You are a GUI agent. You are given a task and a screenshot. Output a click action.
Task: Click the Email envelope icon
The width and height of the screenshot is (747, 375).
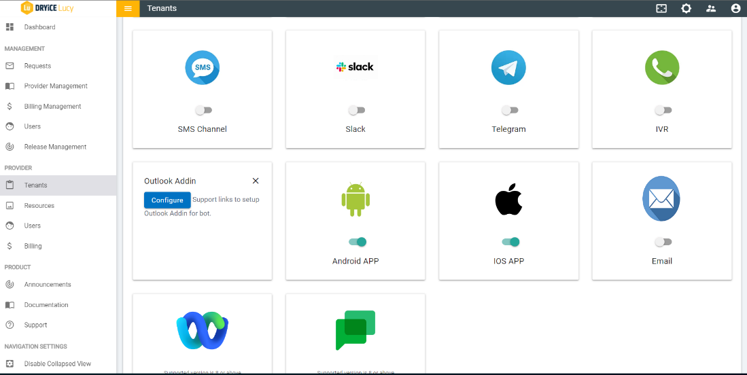point(661,198)
